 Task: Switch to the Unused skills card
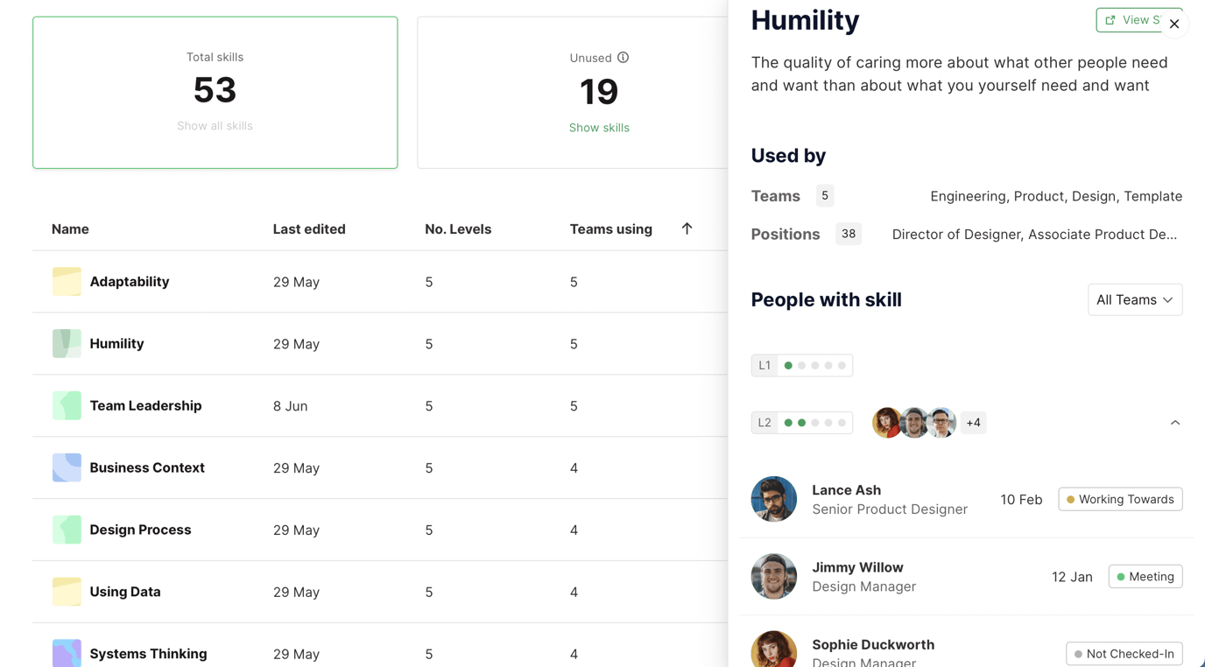[598, 92]
